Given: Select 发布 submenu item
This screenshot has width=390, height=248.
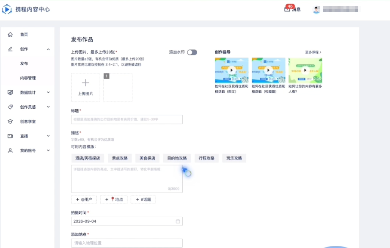Looking at the screenshot, I should click(x=24, y=63).
